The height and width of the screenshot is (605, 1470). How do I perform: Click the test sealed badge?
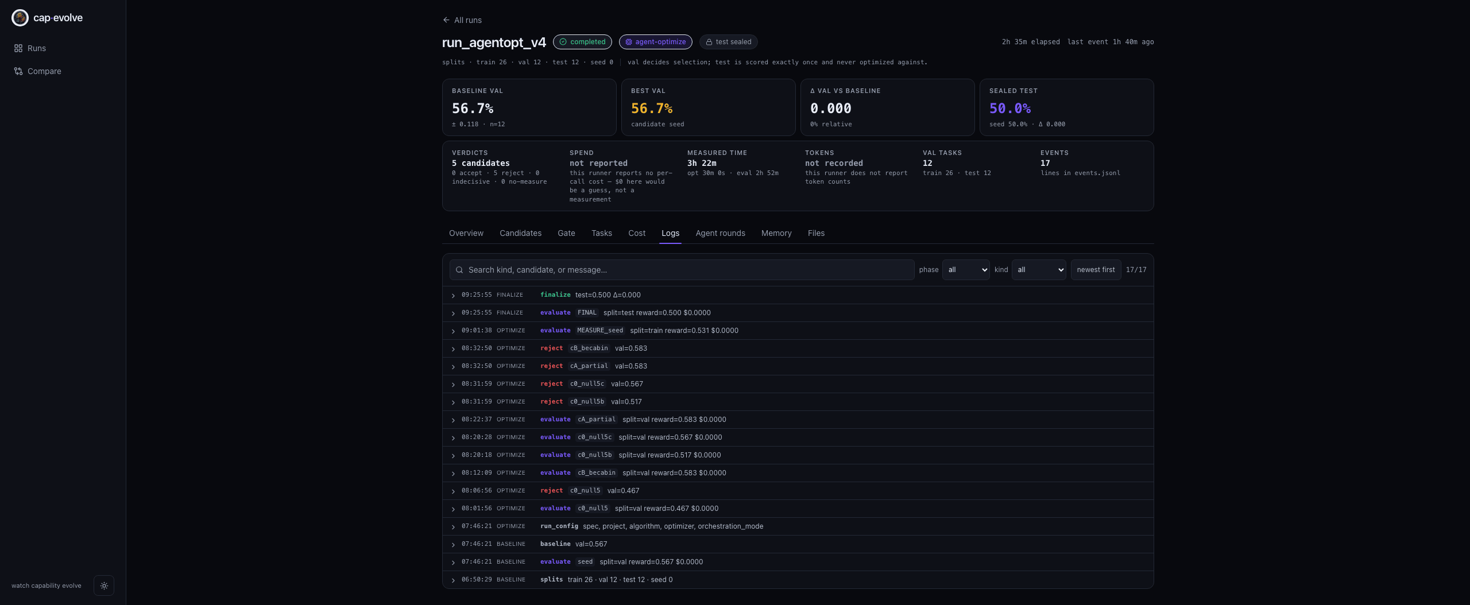click(728, 42)
